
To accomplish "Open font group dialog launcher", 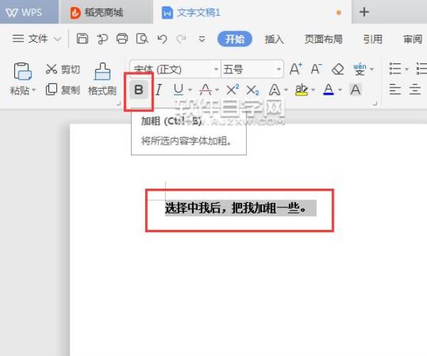I will tap(375, 103).
